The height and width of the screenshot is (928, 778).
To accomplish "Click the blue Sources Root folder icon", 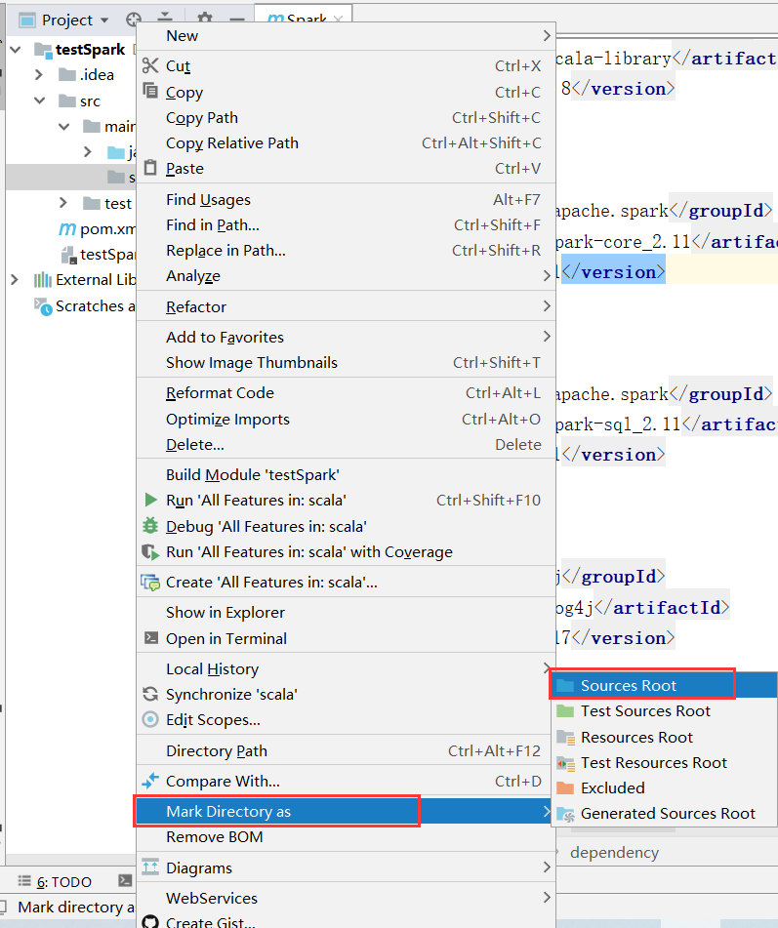I will click(565, 685).
